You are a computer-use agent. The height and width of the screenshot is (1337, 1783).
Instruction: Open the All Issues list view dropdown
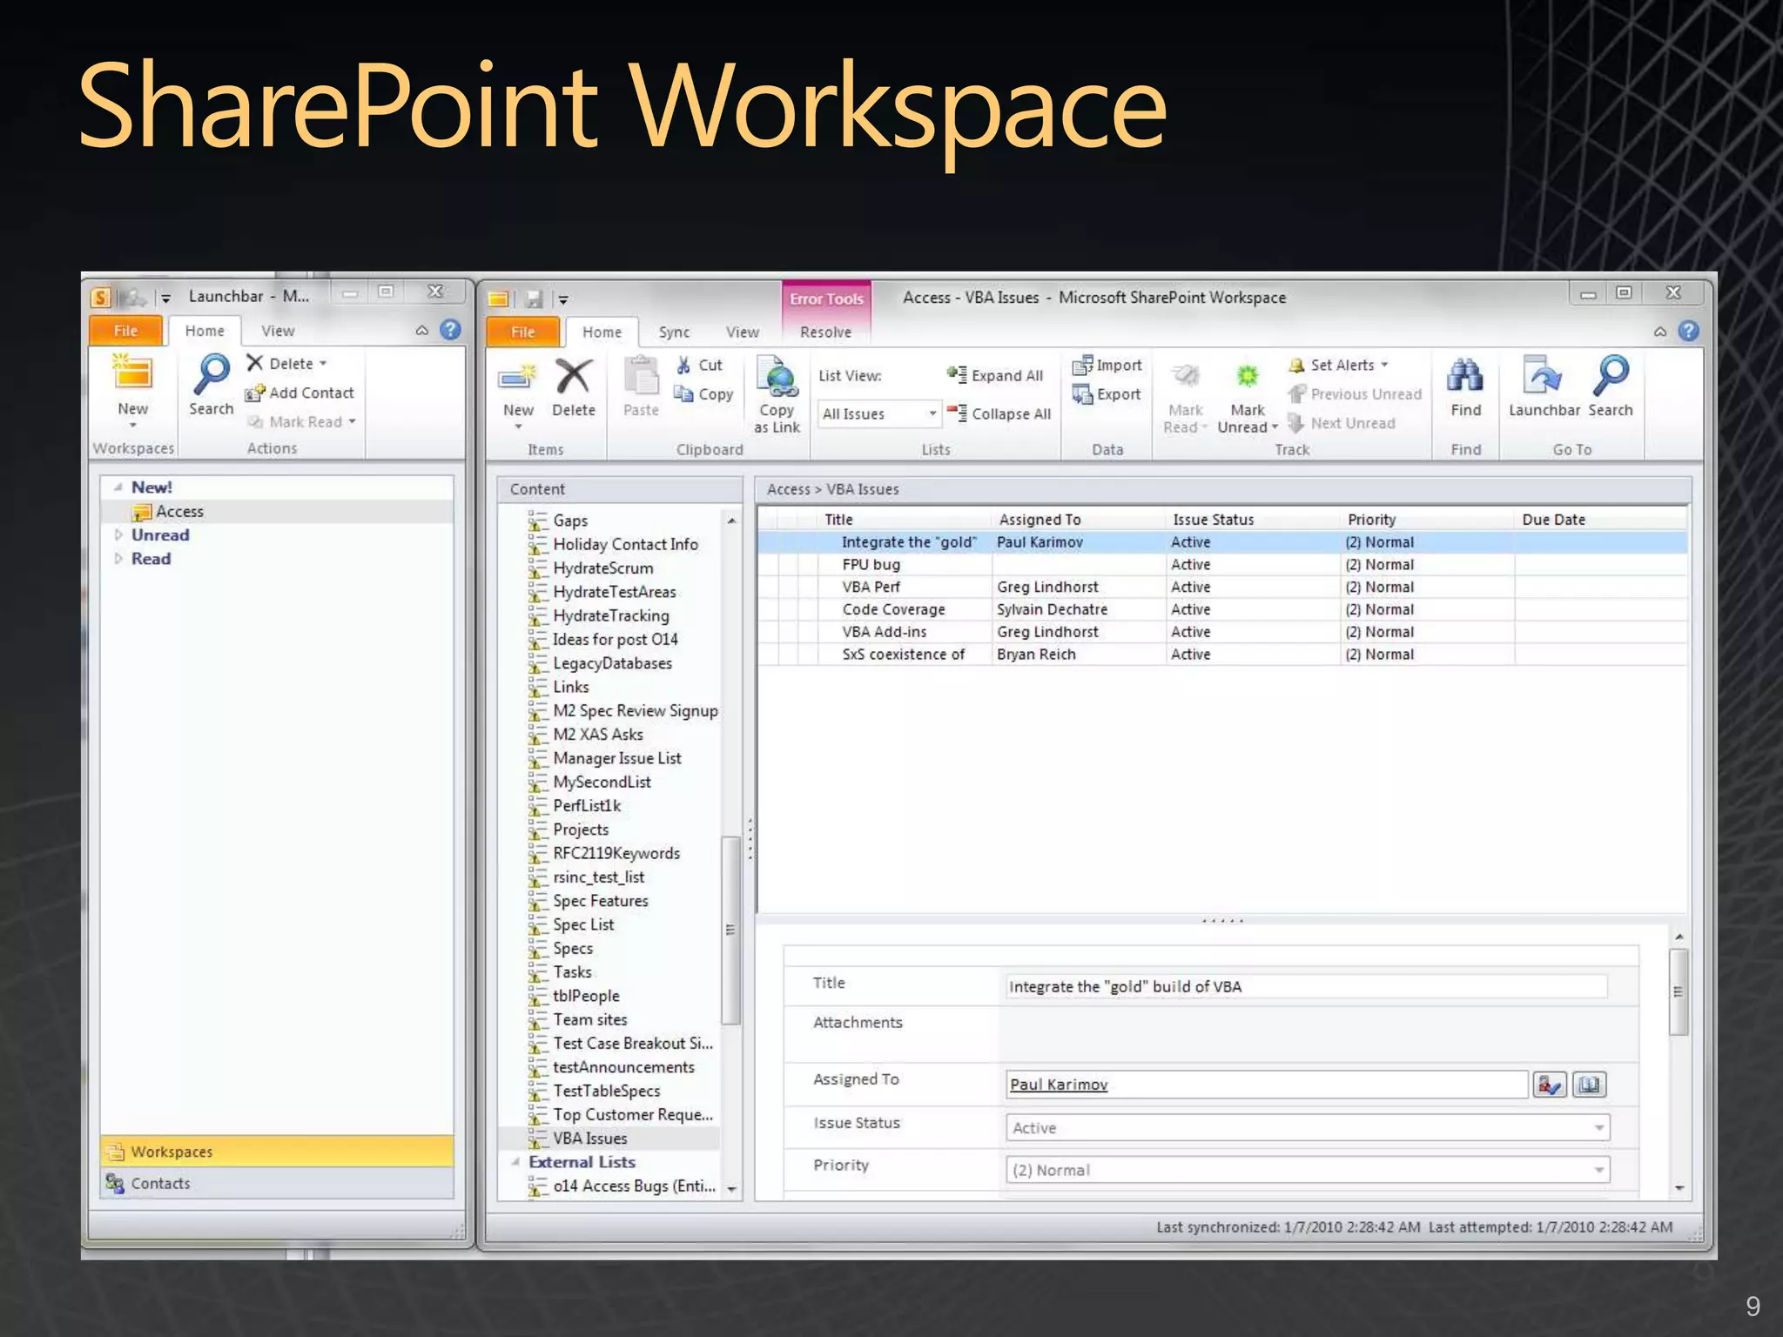tap(932, 413)
